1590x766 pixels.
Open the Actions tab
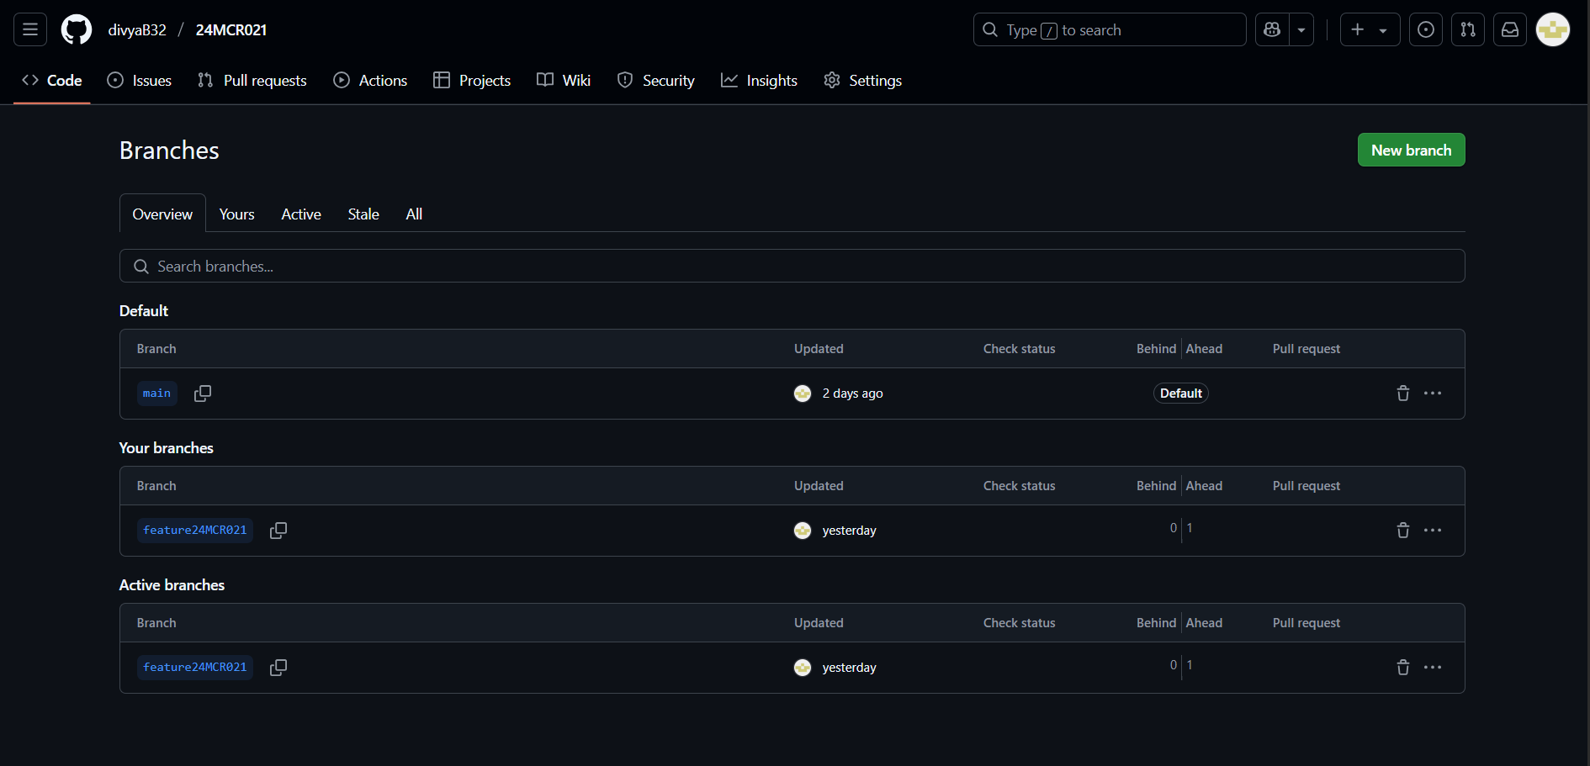tap(370, 81)
